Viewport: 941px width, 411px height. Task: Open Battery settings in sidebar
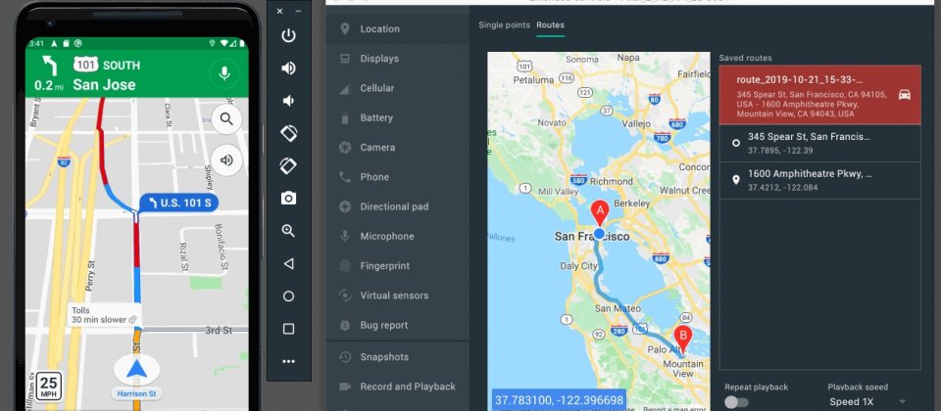pos(398,117)
